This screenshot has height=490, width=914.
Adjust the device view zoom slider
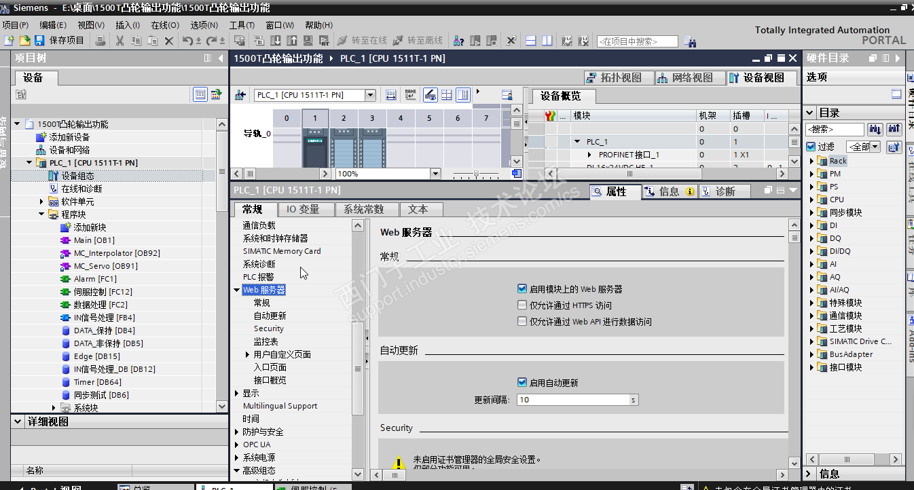coord(477,174)
